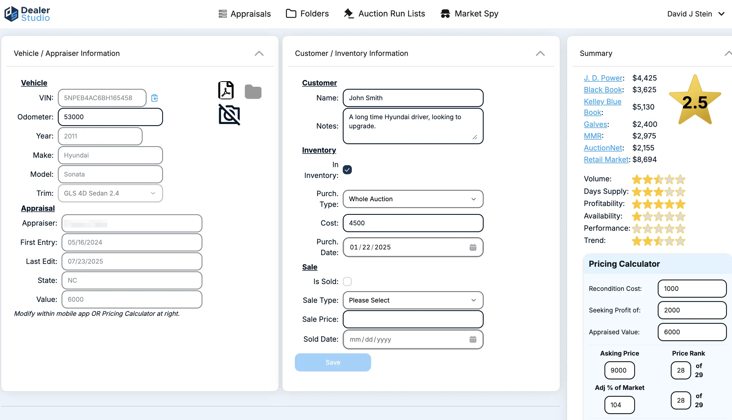Open the Kelley Blue Book link

click(602, 107)
